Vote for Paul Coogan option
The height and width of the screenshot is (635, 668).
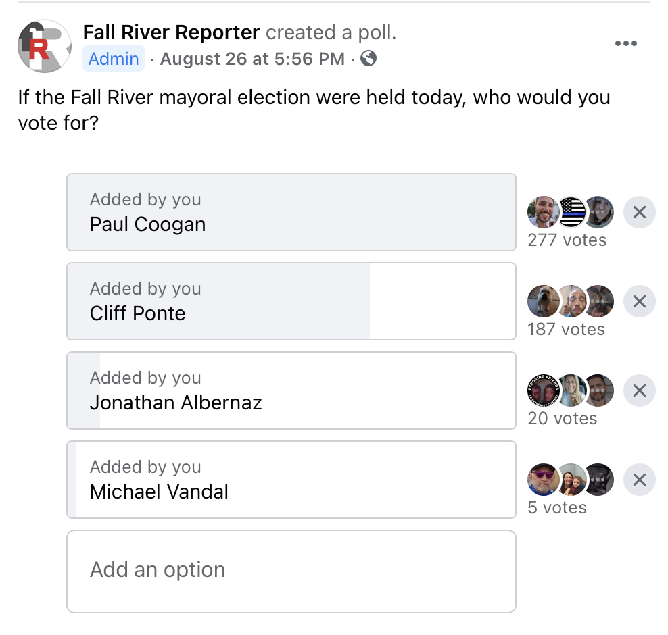pos(291,212)
